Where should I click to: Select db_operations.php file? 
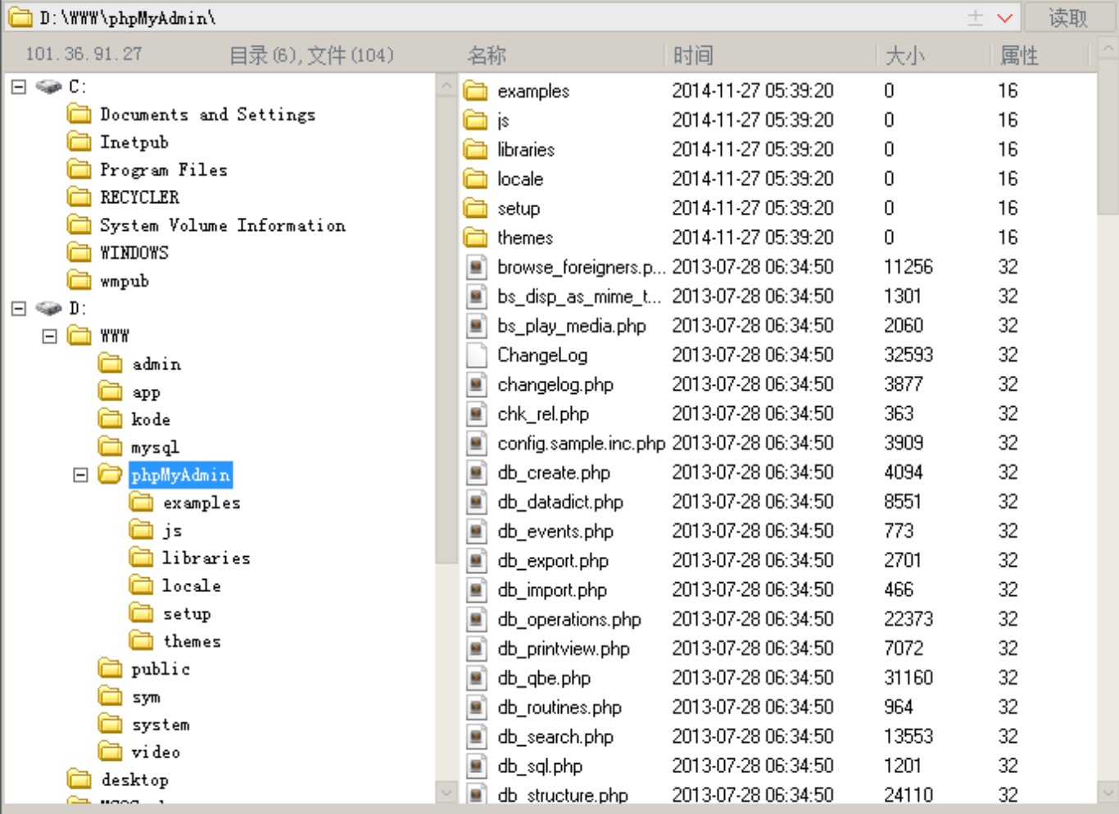coord(569,619)
